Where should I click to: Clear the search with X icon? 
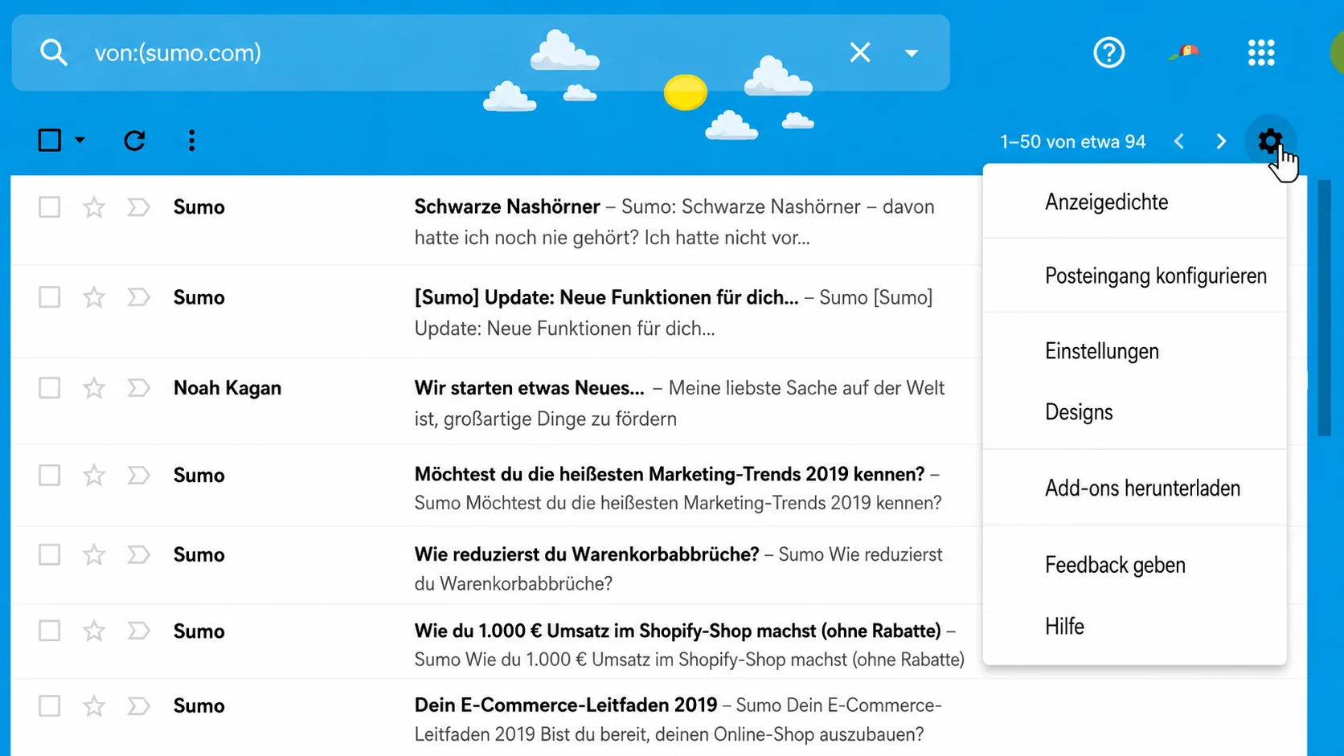click(x=860, y=53)
